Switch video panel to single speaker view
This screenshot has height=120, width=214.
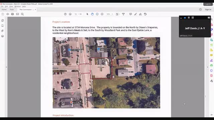click(185, 18)
